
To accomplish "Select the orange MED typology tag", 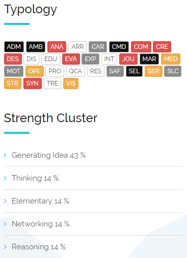I will [171, 59].
